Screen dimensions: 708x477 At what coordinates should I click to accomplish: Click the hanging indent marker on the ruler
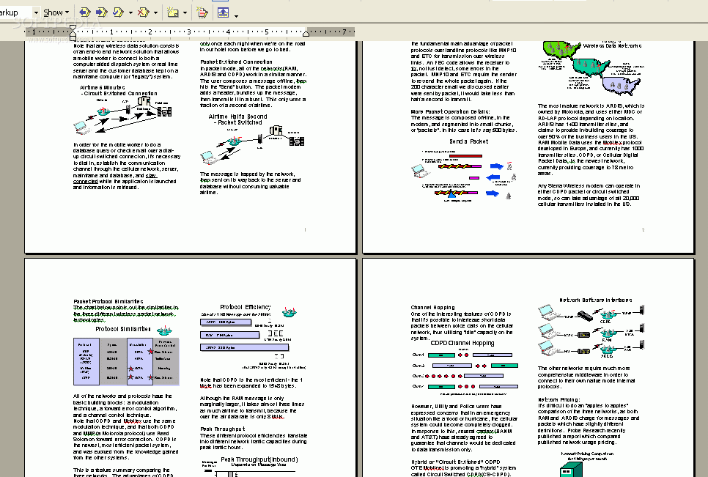pos(73,33)
